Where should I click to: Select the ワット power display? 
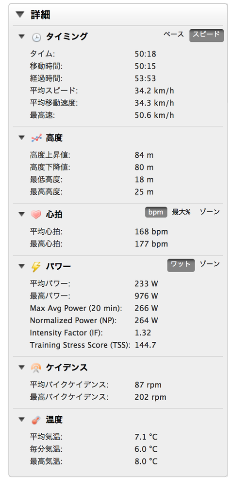[x=181, y=265]
